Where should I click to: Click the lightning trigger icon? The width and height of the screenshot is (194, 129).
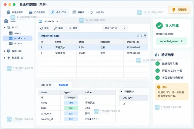coord(9,58)
